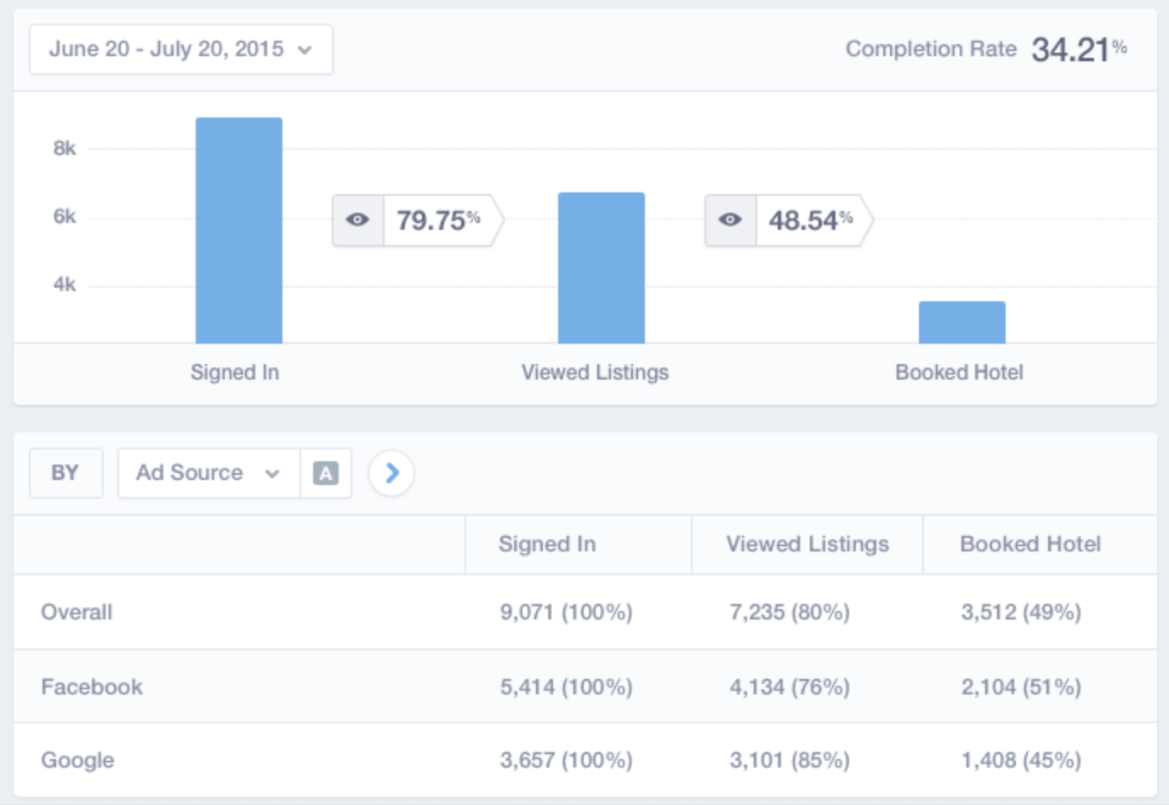The image size is (1169, 805).
Task: Click the Viewed Listings chart axis label
Action: pyautogui.click(x=595, y=372)
